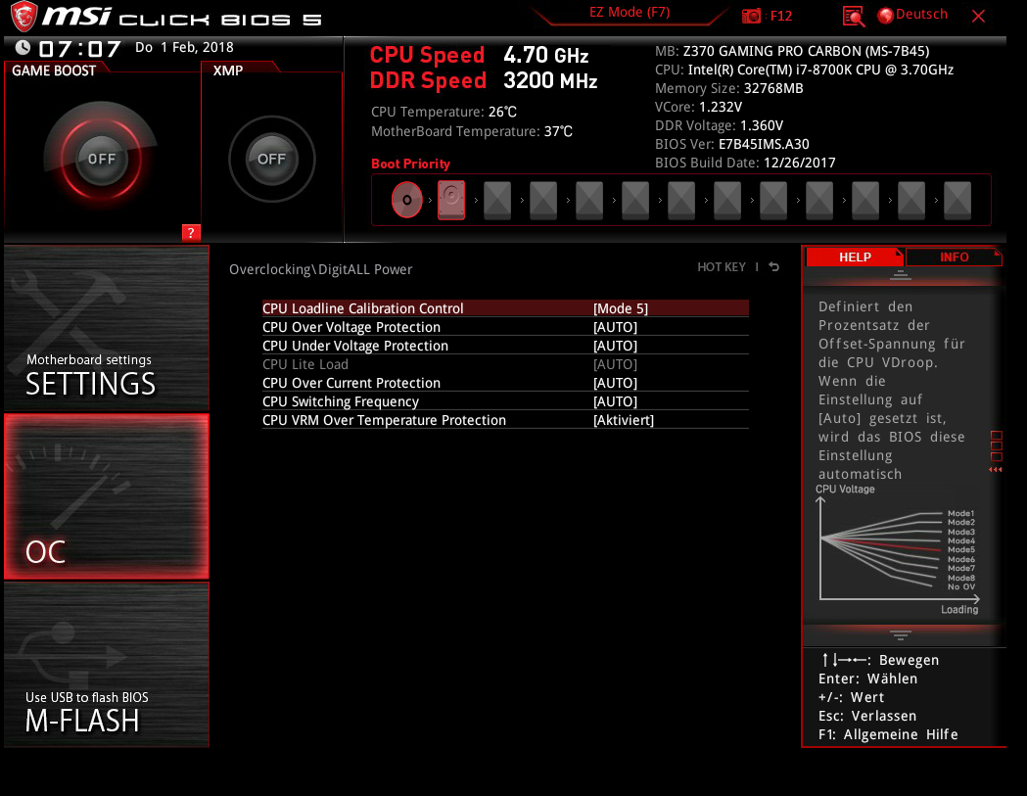Take a screenshot with the F12 camera icon
Viewport: 1027px width, 796px height.
pos(751,16)
